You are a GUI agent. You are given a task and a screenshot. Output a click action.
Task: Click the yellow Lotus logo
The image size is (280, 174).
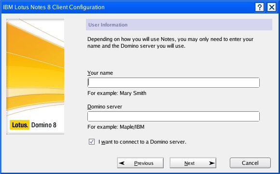(19, 125)
